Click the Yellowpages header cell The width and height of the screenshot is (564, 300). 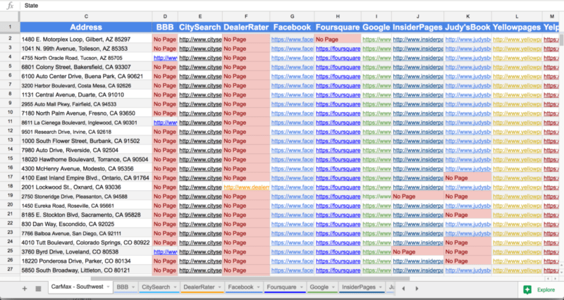coord(517,27)
